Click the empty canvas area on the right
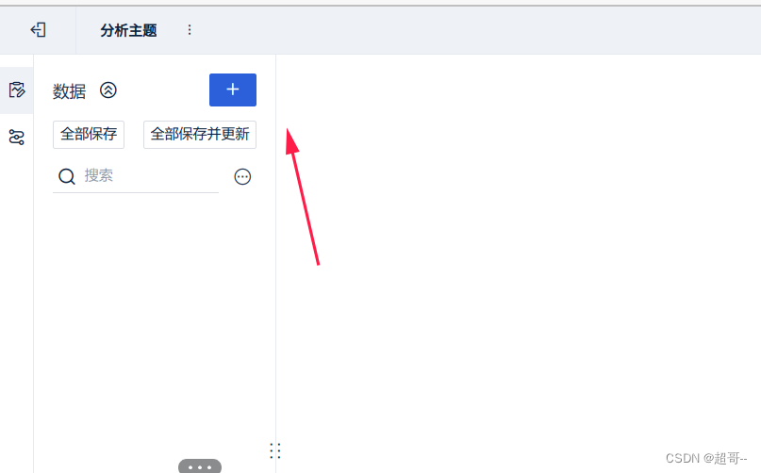This screenshot has width=761, height=473. pos(519,264)
